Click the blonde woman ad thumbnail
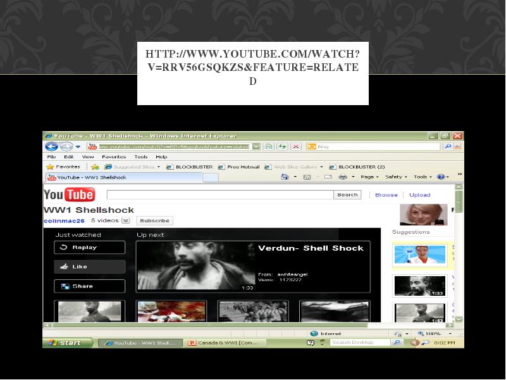506x380 pixels. click(x=423, y=215)
